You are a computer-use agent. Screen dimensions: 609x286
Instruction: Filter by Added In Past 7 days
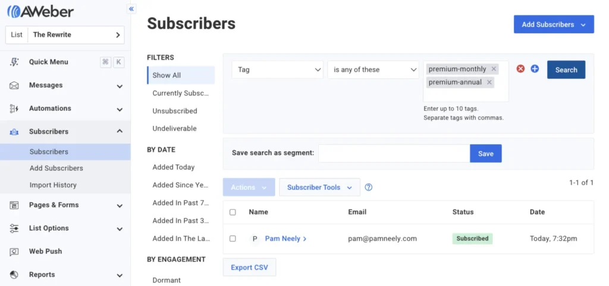coord(181,203)
